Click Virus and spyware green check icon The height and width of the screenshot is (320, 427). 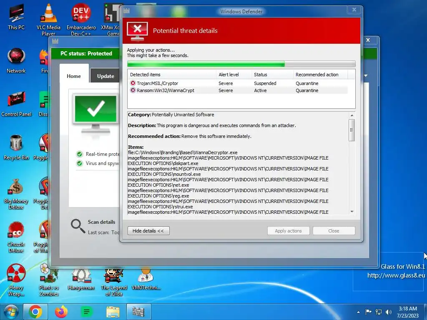click(x=80, y=163)
